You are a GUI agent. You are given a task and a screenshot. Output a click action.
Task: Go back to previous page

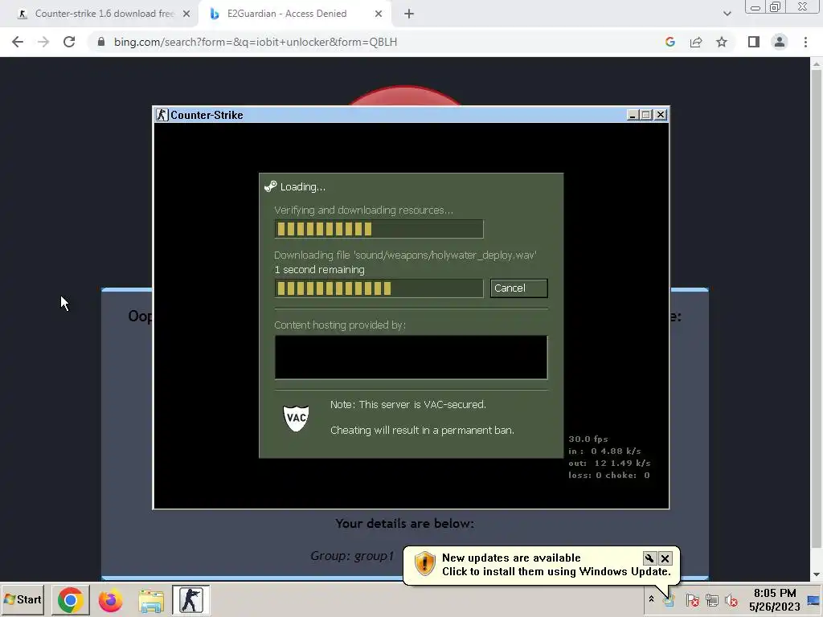(18, 42)
